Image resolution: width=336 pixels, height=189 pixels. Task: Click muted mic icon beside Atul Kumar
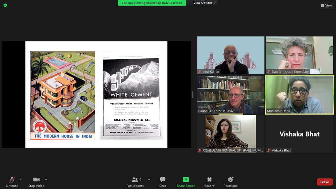pyautogui.click(x=200, y=72)
